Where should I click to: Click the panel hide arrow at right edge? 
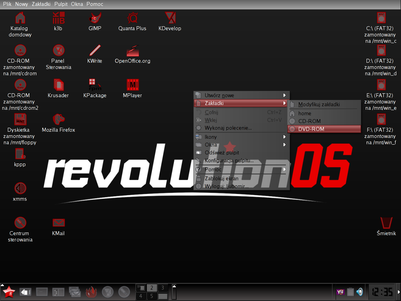tap(398, 292)
